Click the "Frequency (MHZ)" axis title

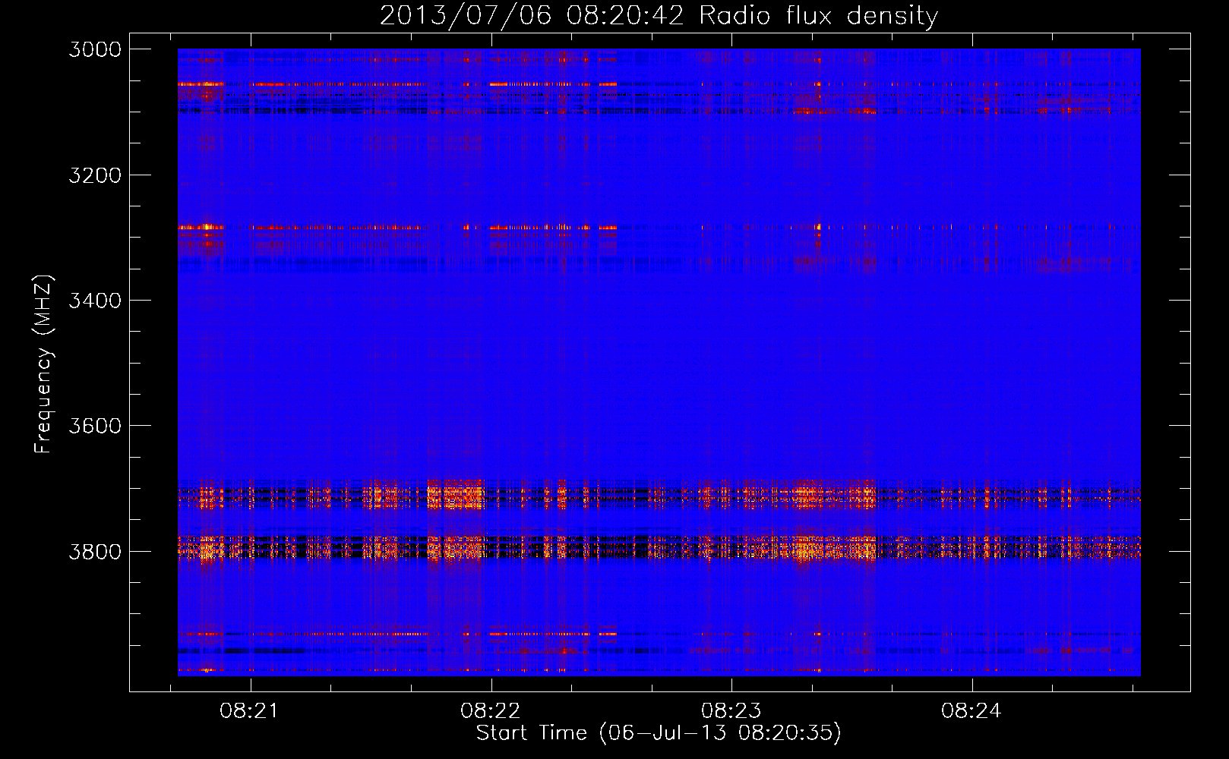pos(44,364)
